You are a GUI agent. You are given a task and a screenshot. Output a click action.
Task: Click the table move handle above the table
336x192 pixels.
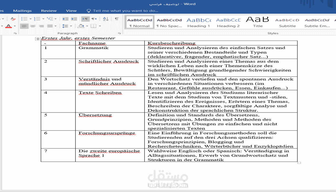pos(37,39)
